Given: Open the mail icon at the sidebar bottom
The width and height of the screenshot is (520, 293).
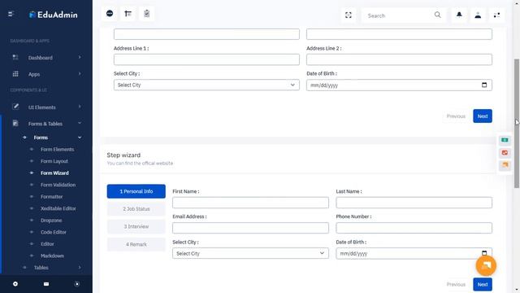Looking at the screenshot, I should 46,284.
